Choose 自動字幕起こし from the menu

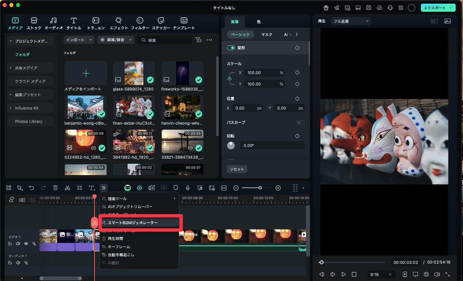coord(139,255)
